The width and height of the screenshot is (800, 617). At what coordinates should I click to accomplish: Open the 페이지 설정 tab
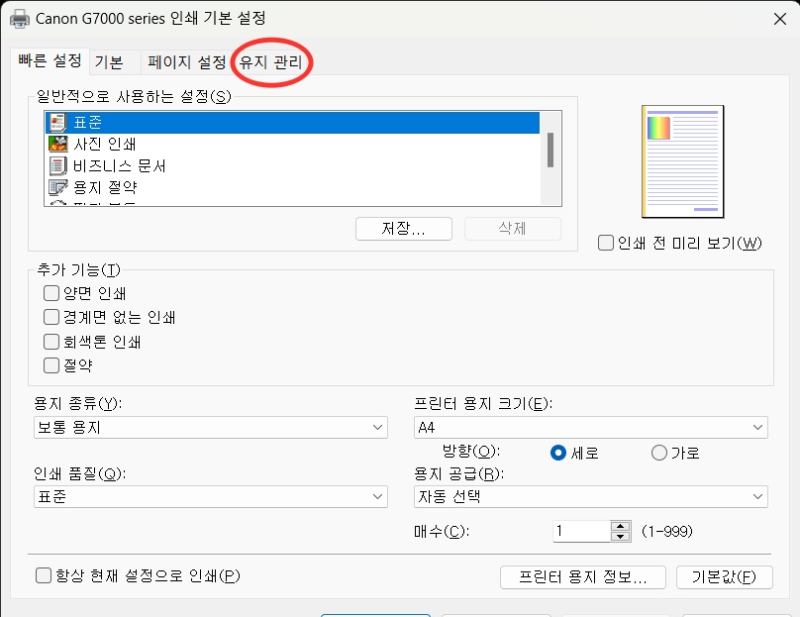(187, 62)
